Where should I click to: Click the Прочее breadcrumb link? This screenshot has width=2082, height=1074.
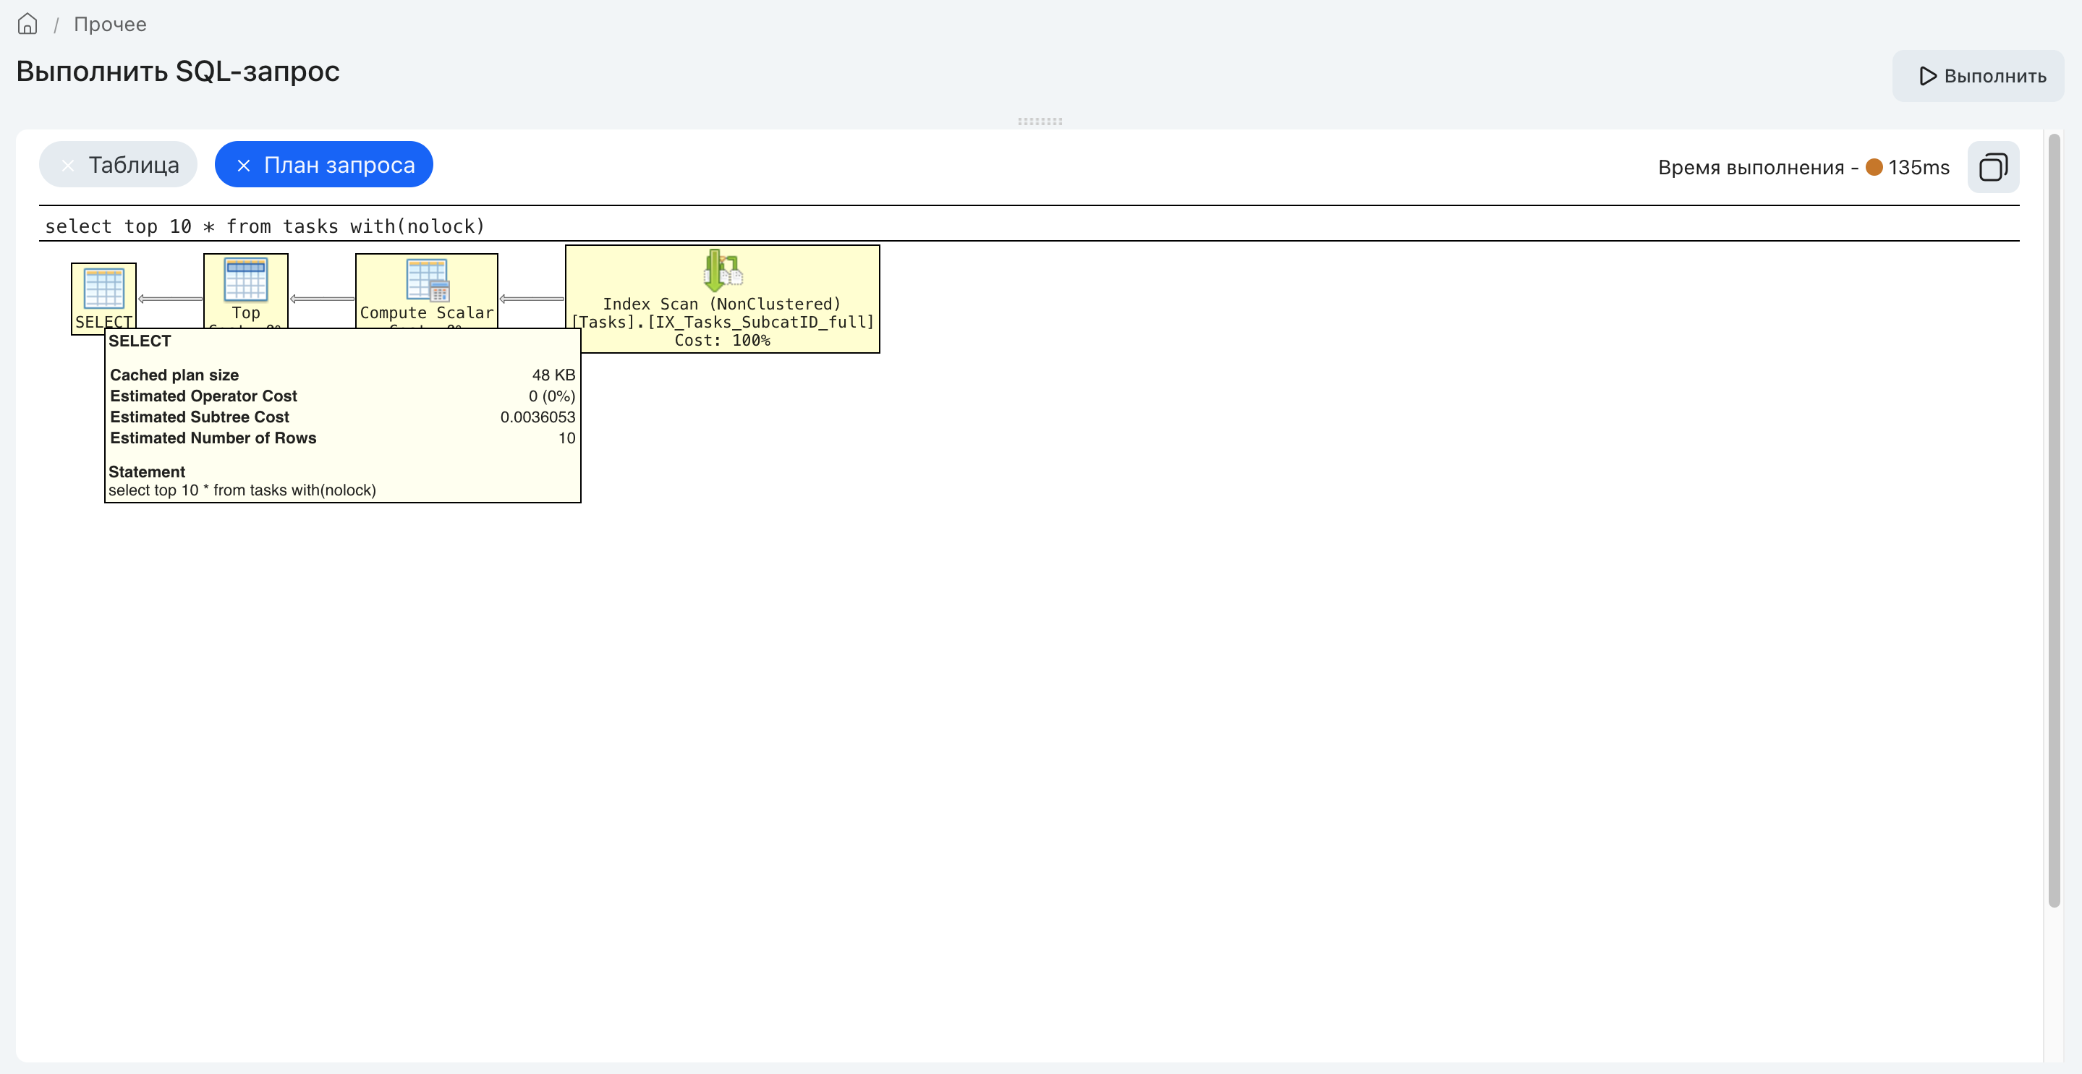[109, 23]
